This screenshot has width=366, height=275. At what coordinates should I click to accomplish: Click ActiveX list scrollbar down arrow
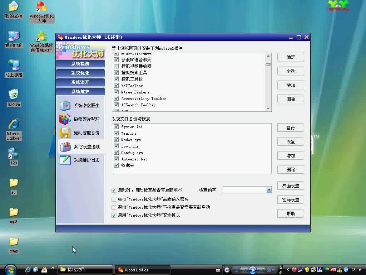point(268,108)
